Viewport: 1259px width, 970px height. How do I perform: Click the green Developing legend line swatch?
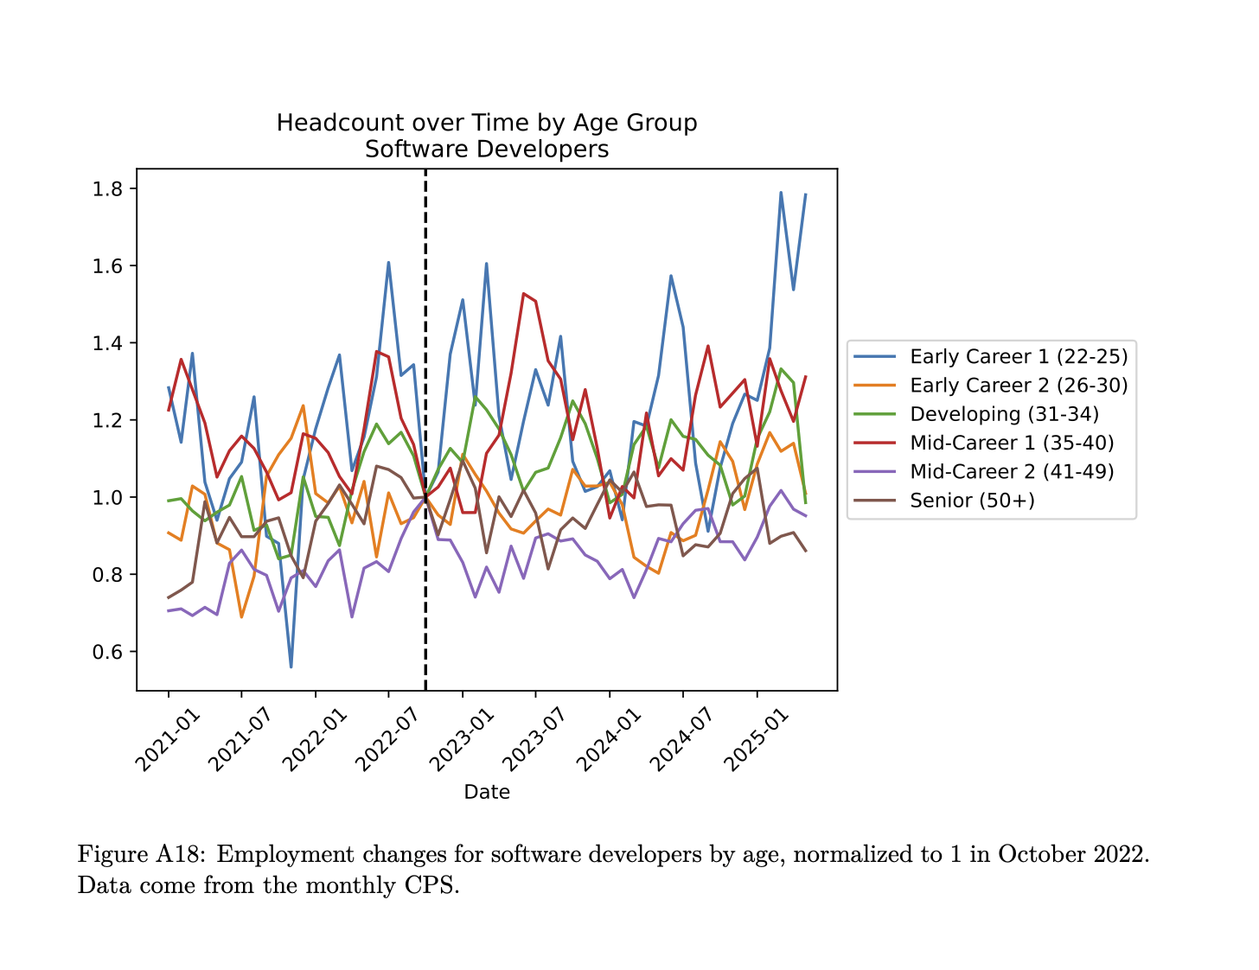pos(874,414)
